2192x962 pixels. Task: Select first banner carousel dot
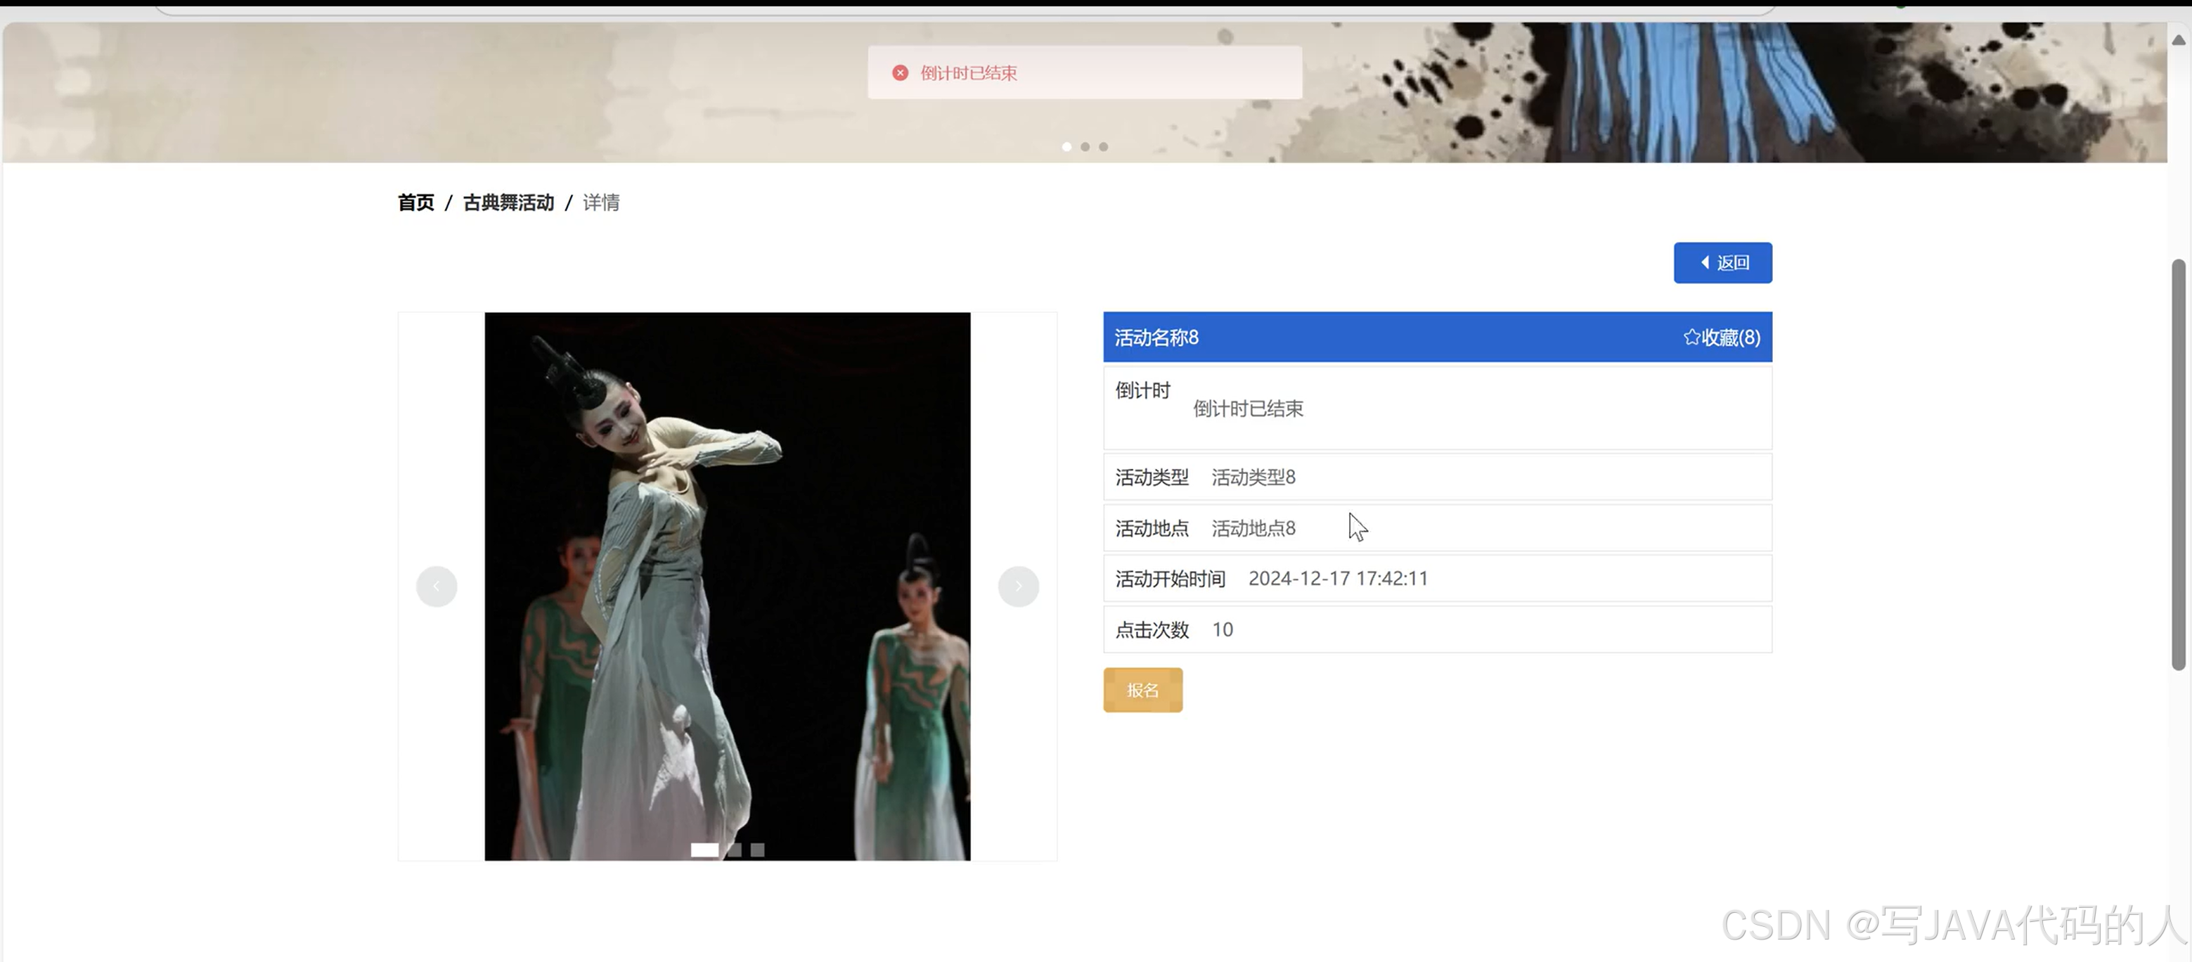1066,146
